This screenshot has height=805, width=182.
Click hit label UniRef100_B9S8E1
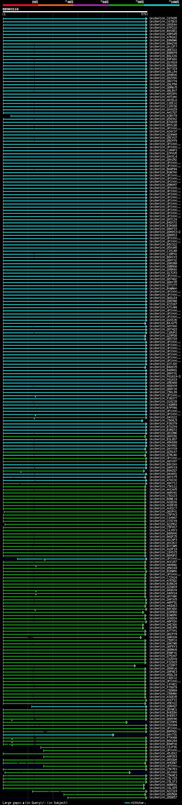pyautogui.click(x=163, y=31)
